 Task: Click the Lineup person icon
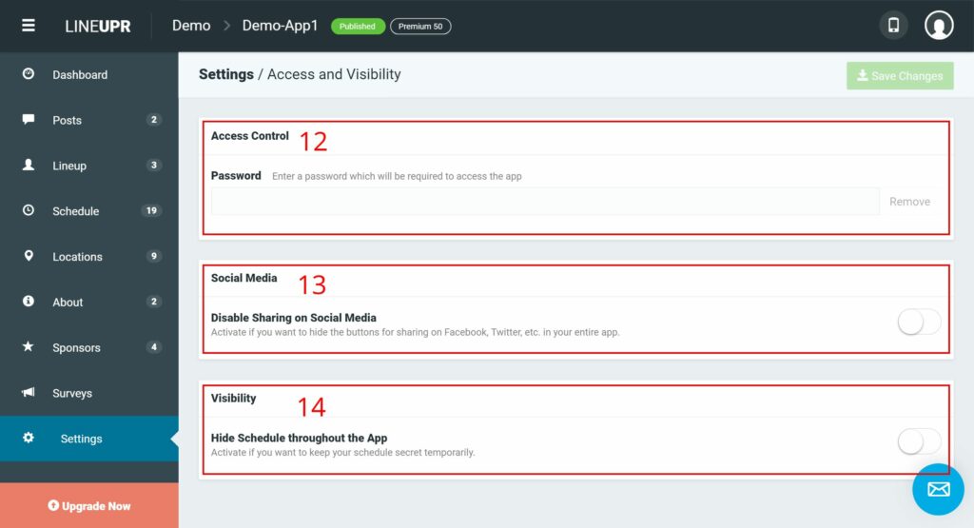pyautogui.click(x=28, y=165)
